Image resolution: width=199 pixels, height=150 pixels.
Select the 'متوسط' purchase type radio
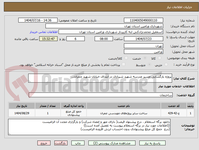tap(150, 65)
